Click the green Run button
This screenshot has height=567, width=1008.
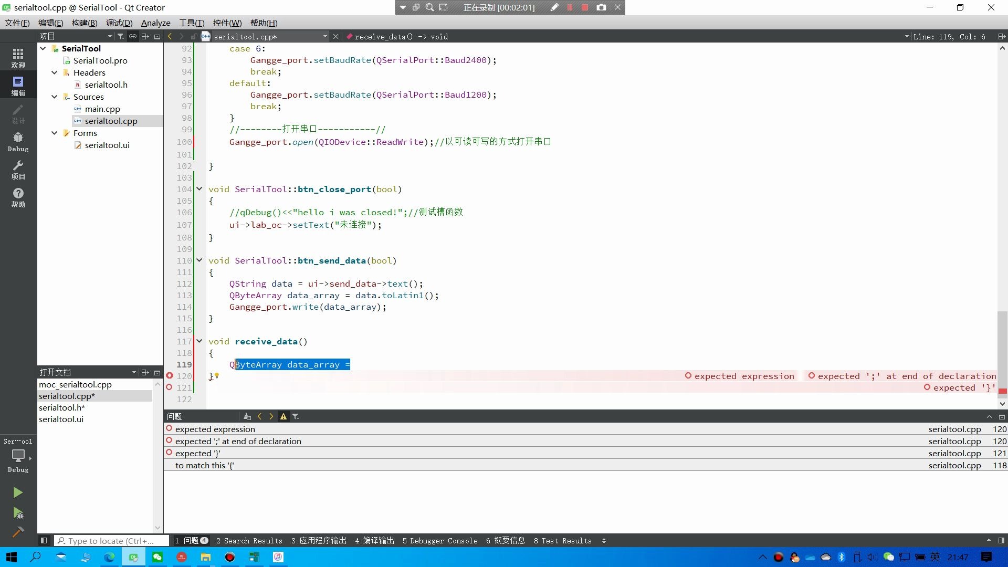[18, 492]
